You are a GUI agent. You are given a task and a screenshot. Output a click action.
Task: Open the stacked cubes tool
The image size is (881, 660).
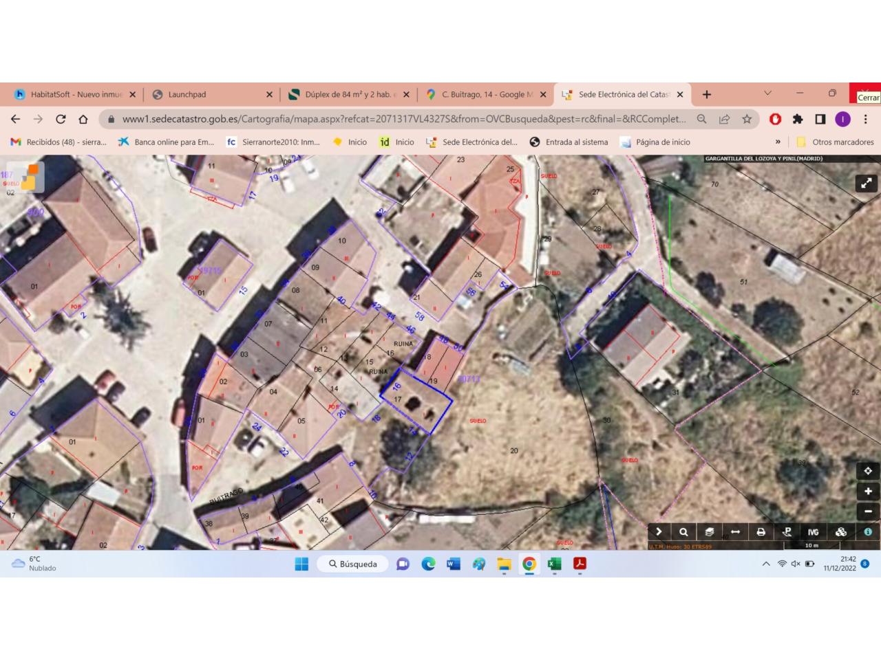click(840, 531)
